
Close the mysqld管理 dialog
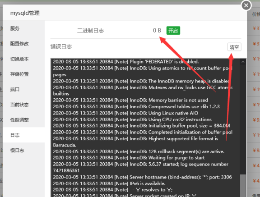(246, 5)
